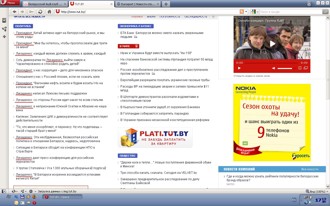Switch to the Белорусский Audi клуб tab
The height and width of the screenshot is (206, 330).
point(45,4)
